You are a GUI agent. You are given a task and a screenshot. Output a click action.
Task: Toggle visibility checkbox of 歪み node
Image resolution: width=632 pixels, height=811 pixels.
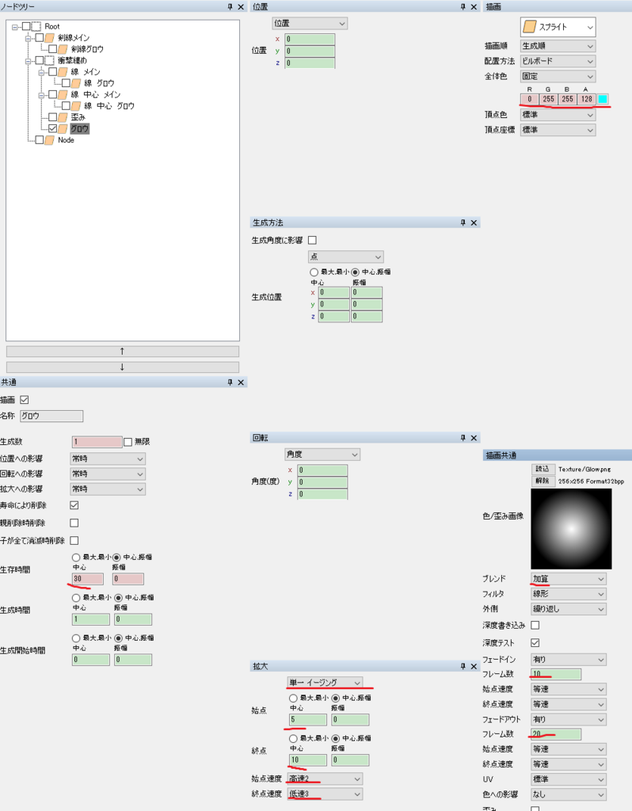click(x=53, y=117)
